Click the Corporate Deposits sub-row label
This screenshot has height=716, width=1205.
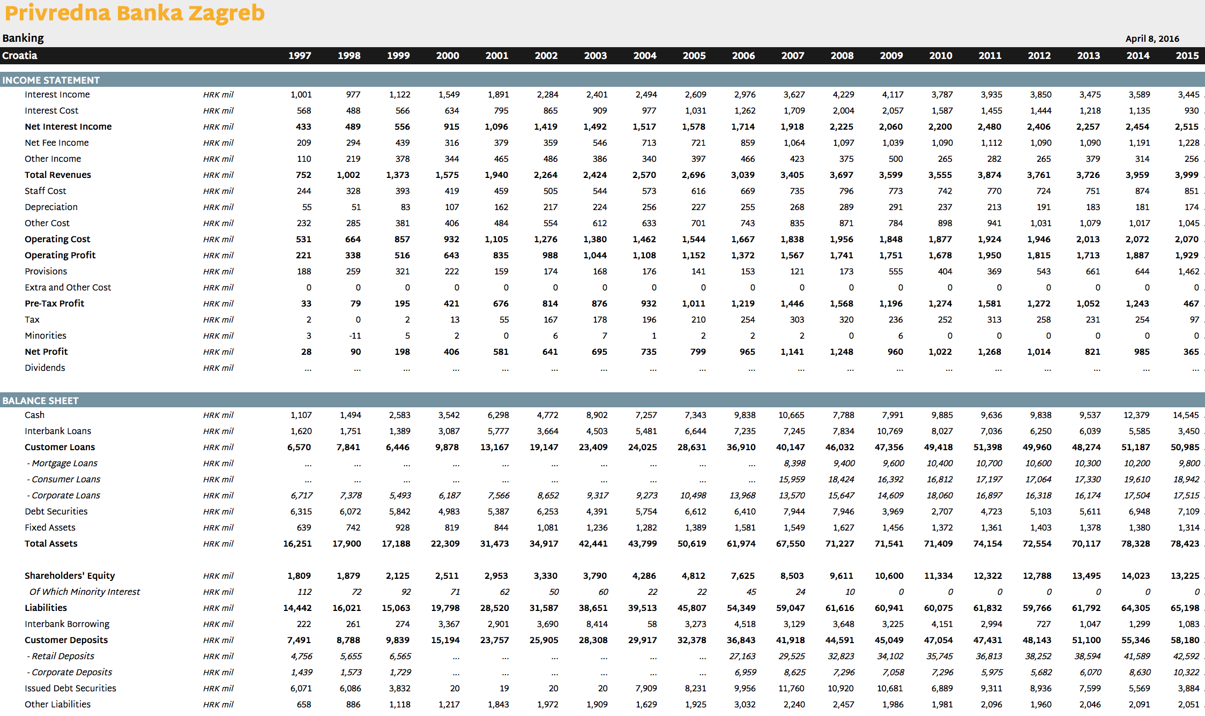(x=70, y=672)
